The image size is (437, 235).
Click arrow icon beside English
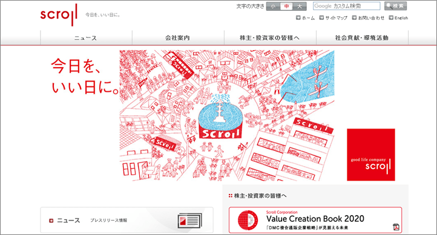[x=391, y=18]
